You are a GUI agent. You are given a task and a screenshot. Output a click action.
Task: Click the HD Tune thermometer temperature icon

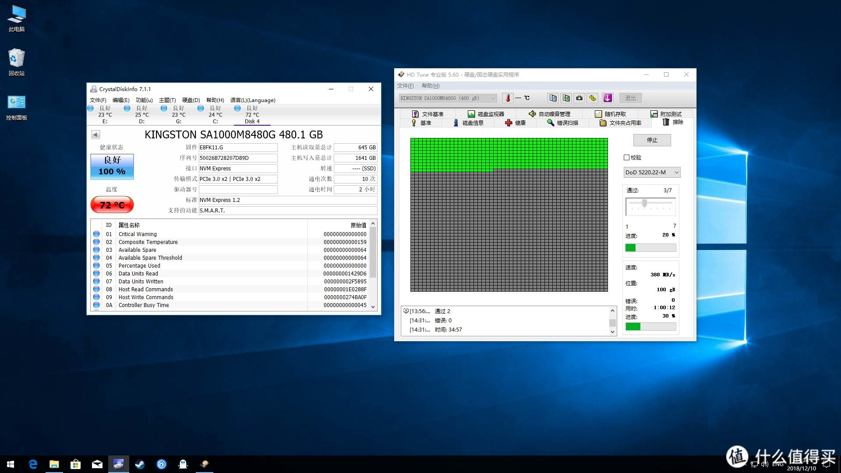point(508,98)
